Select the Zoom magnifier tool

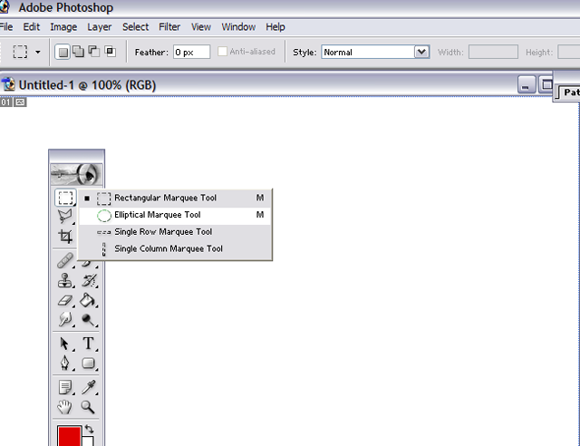[x=89, y=407]
